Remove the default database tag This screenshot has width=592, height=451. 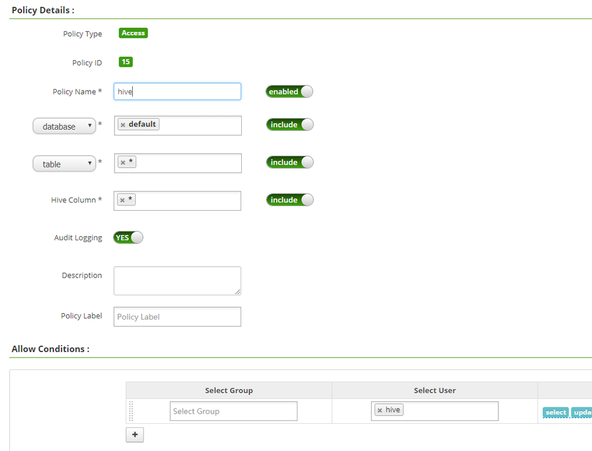tap(123, 125)
